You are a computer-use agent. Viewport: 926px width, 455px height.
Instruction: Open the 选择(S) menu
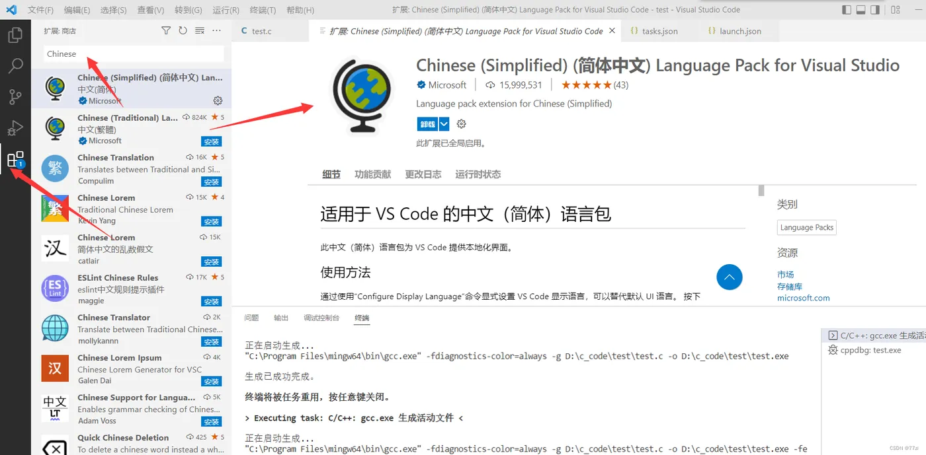(114, 10)
